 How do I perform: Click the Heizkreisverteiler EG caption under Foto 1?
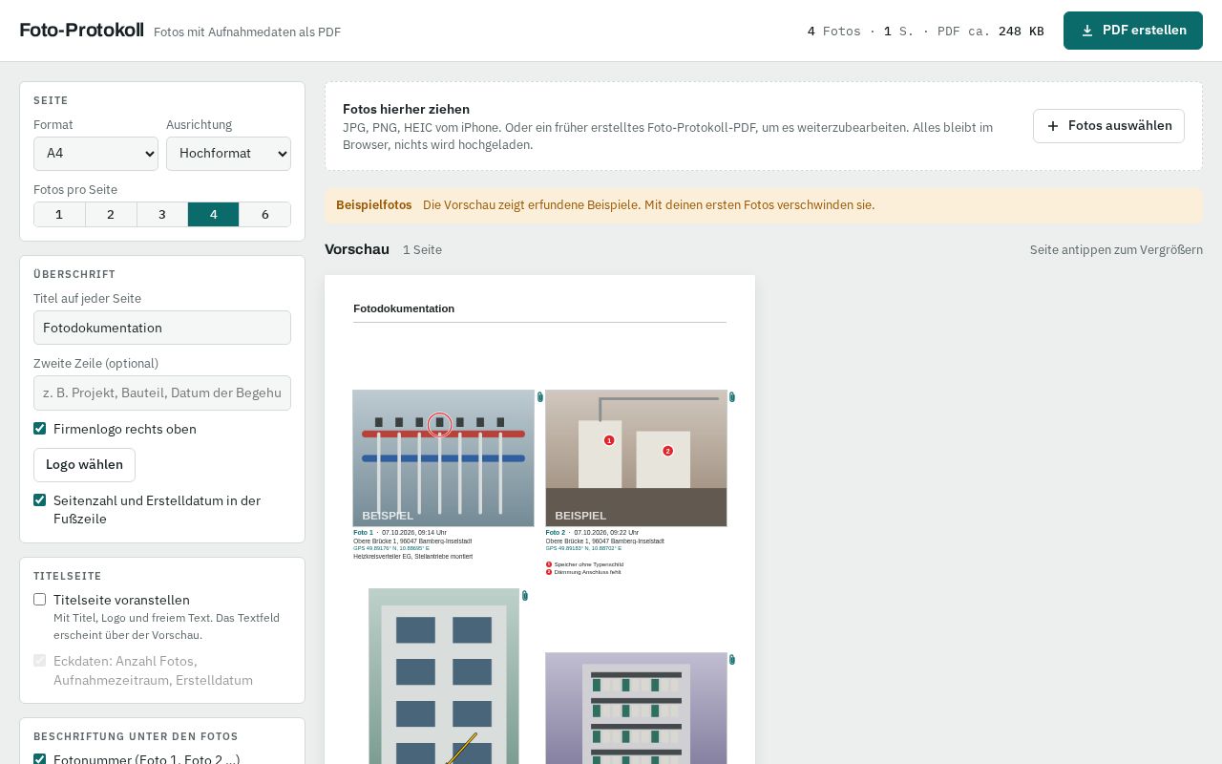(413, 556)
